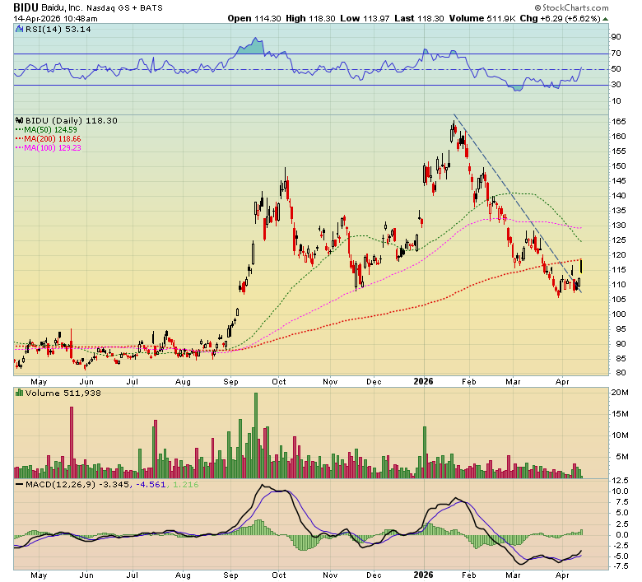Click the 70 level label on the RSI axis
Viewport: 642px width, 582px height.
[616, 54]
